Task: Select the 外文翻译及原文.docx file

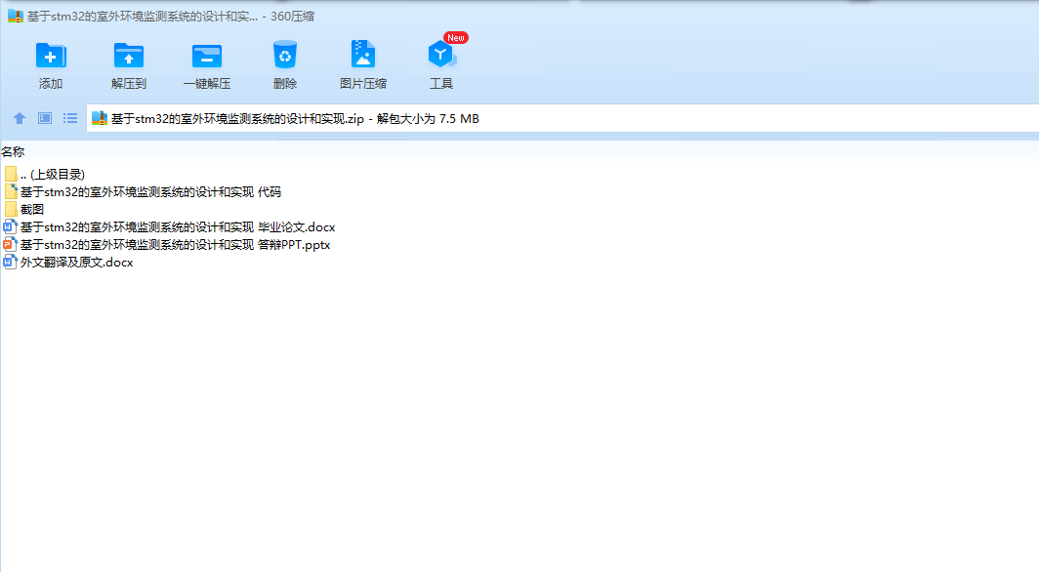Action: [69, 263]
